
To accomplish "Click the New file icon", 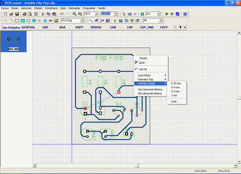I will click(x=6, y=14).
